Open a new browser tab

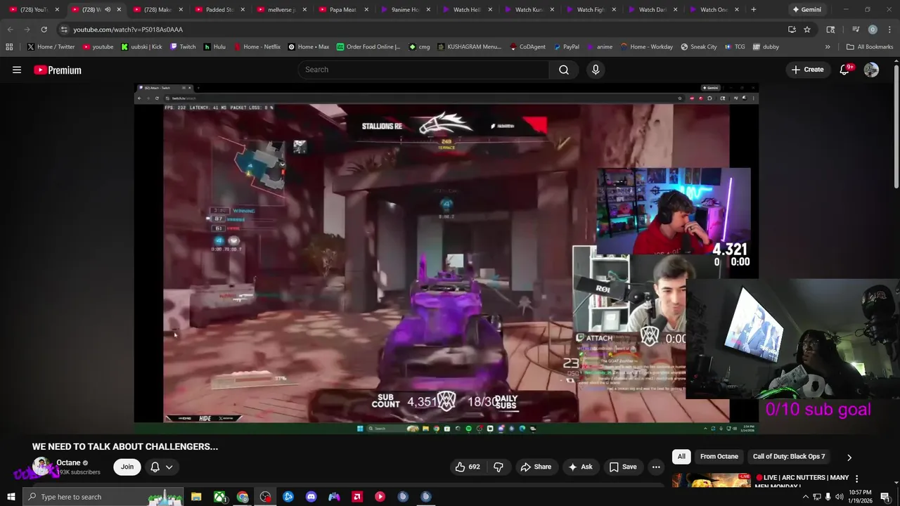(753, 10)
